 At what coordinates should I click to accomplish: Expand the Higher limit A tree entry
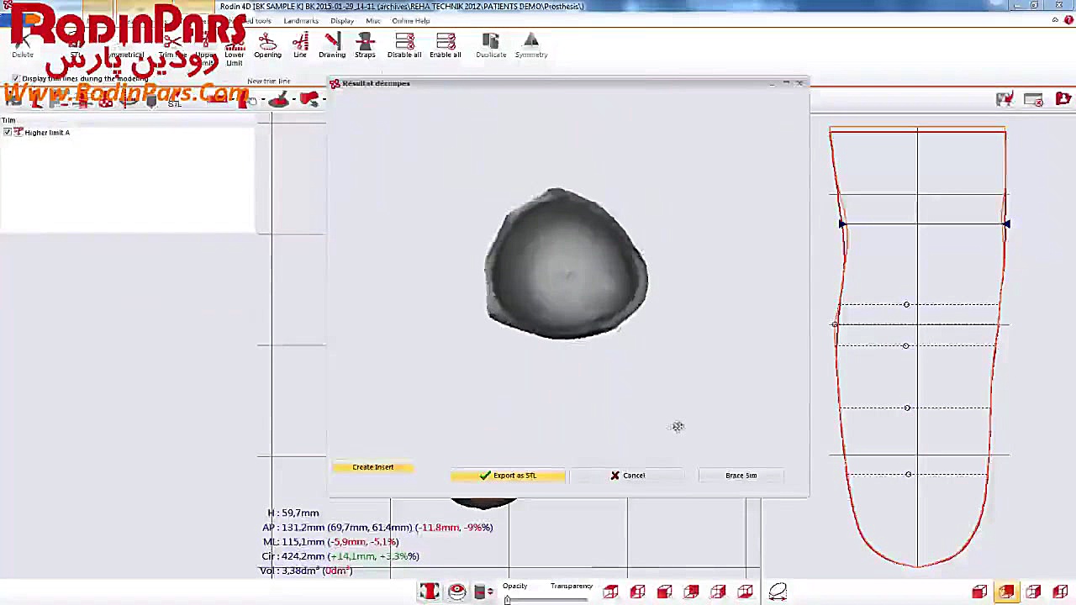[x=17, y=132]
